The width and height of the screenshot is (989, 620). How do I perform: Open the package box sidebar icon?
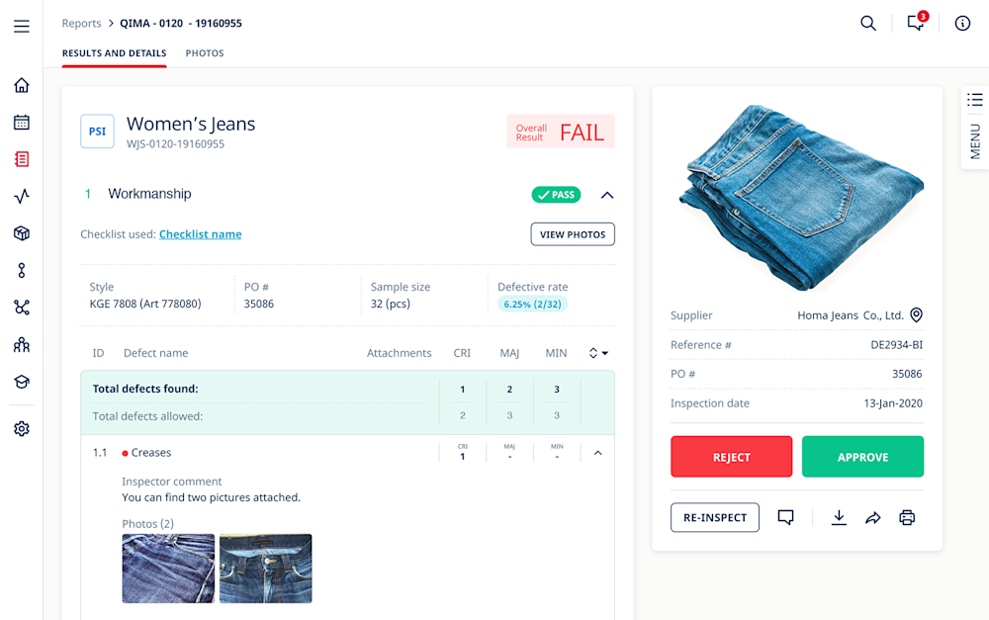click(x=22, y=233)
